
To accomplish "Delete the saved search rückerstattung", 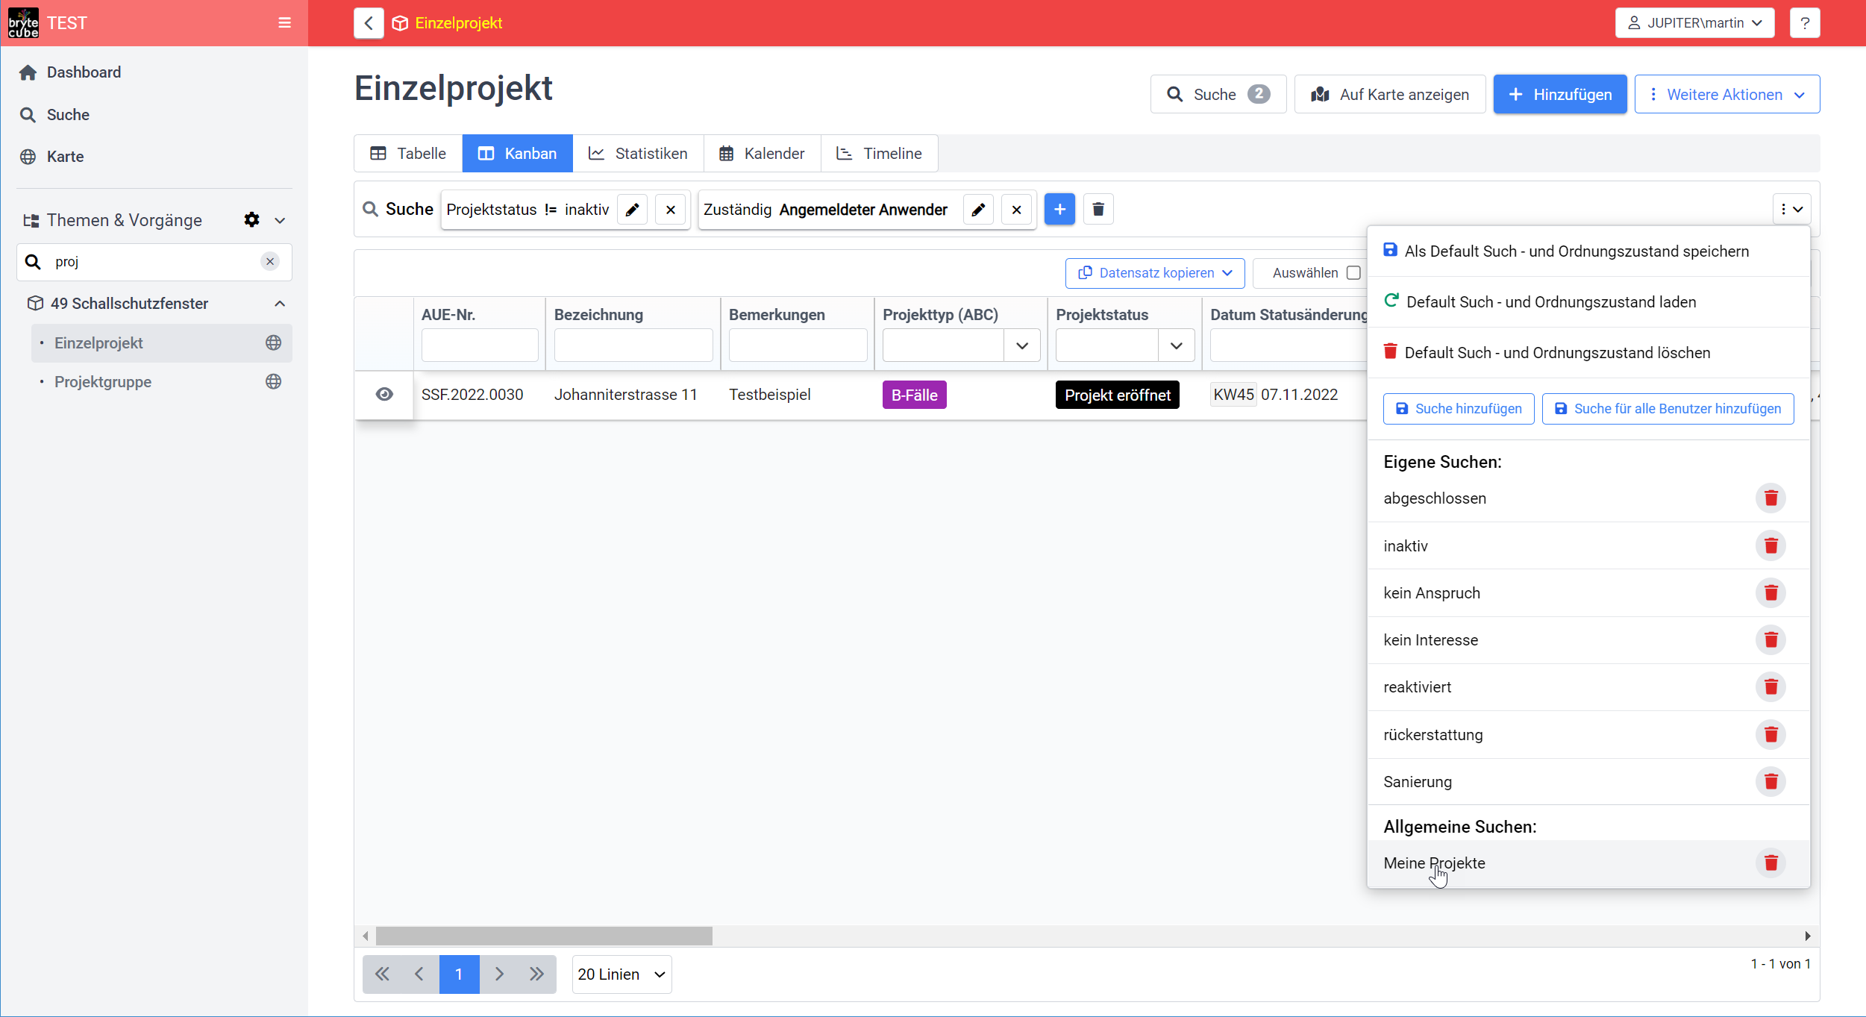I will (1770, 734).
